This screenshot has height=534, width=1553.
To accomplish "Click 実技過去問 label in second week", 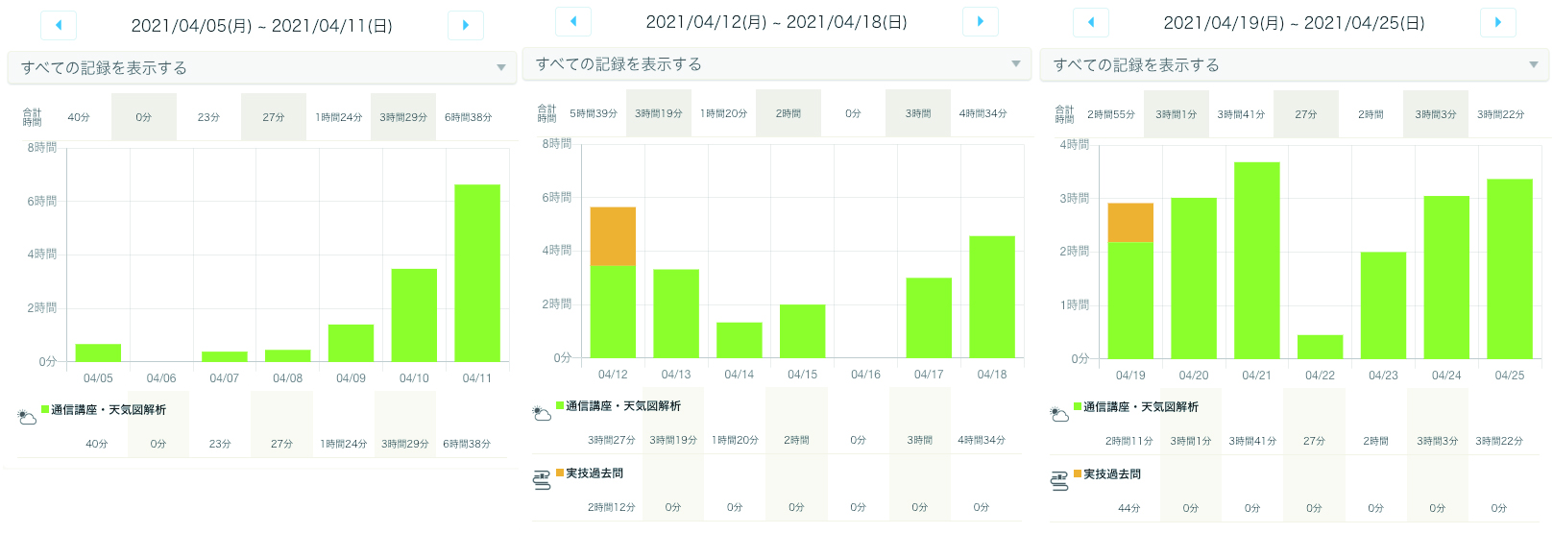I will click(595, 473).
